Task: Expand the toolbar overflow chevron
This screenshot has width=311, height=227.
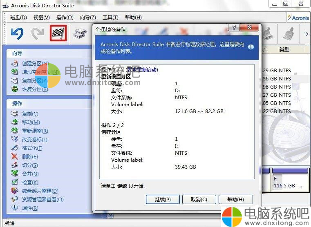Action: (x=307, y=34)
